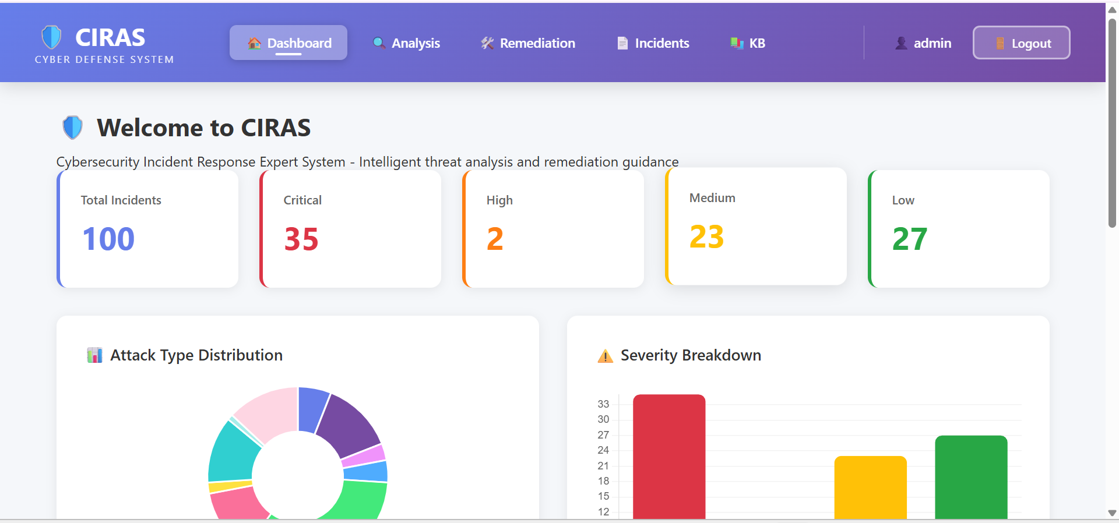This screenshot has width=1119, height=523.
Task: Switch to the Remediation tab
Action: (528, 43)
